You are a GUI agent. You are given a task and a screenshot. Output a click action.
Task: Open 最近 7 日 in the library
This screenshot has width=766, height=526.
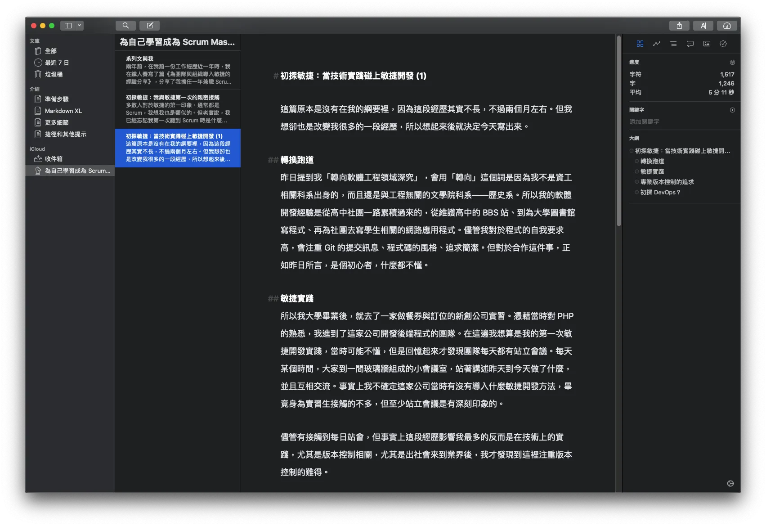tap(56, 63)
